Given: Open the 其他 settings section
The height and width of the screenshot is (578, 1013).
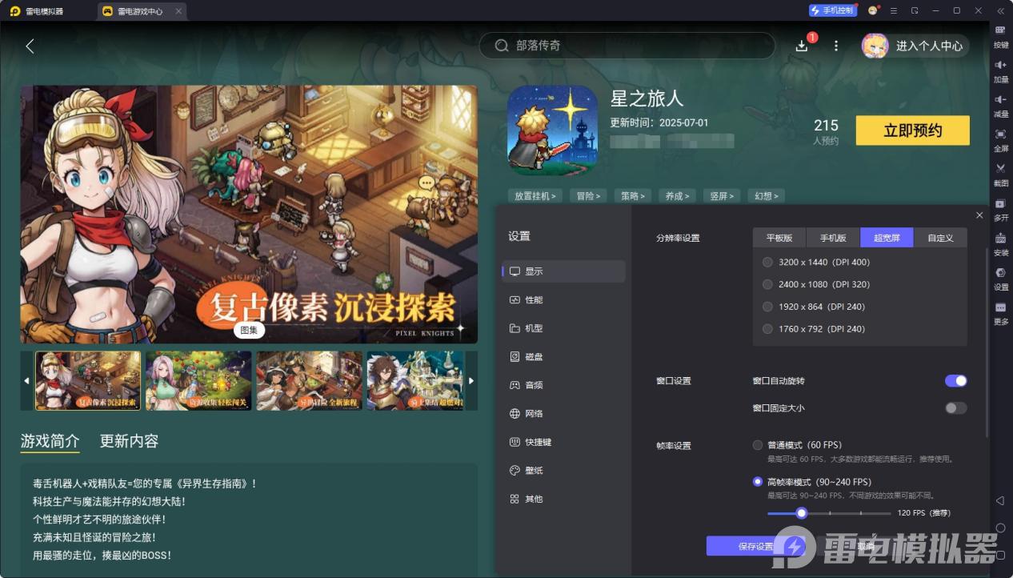Looking at the screenshot, I should 563,499.
